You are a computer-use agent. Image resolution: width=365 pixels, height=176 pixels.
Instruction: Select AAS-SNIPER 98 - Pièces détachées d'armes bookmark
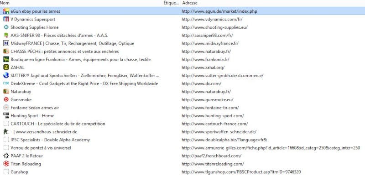pos(59,36)
